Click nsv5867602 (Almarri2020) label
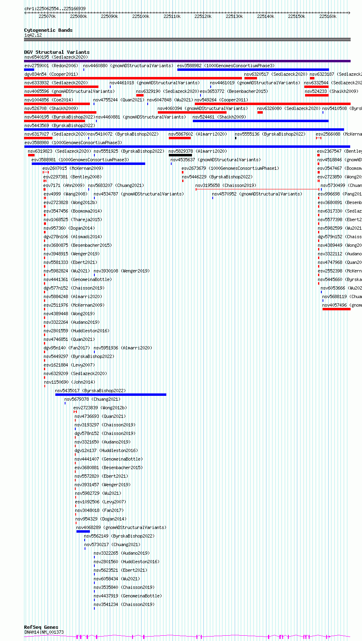Image resolution: width=362 pixels, height=641 pixels. (198, 134)
